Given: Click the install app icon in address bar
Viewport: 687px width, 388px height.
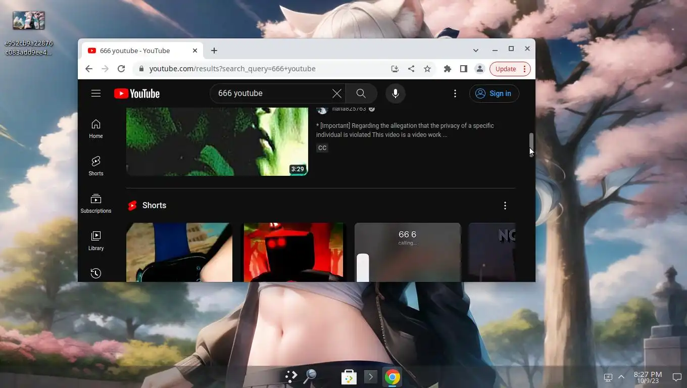Looking at the screenshot, I should pyautogui.click(x=395, y=69).
